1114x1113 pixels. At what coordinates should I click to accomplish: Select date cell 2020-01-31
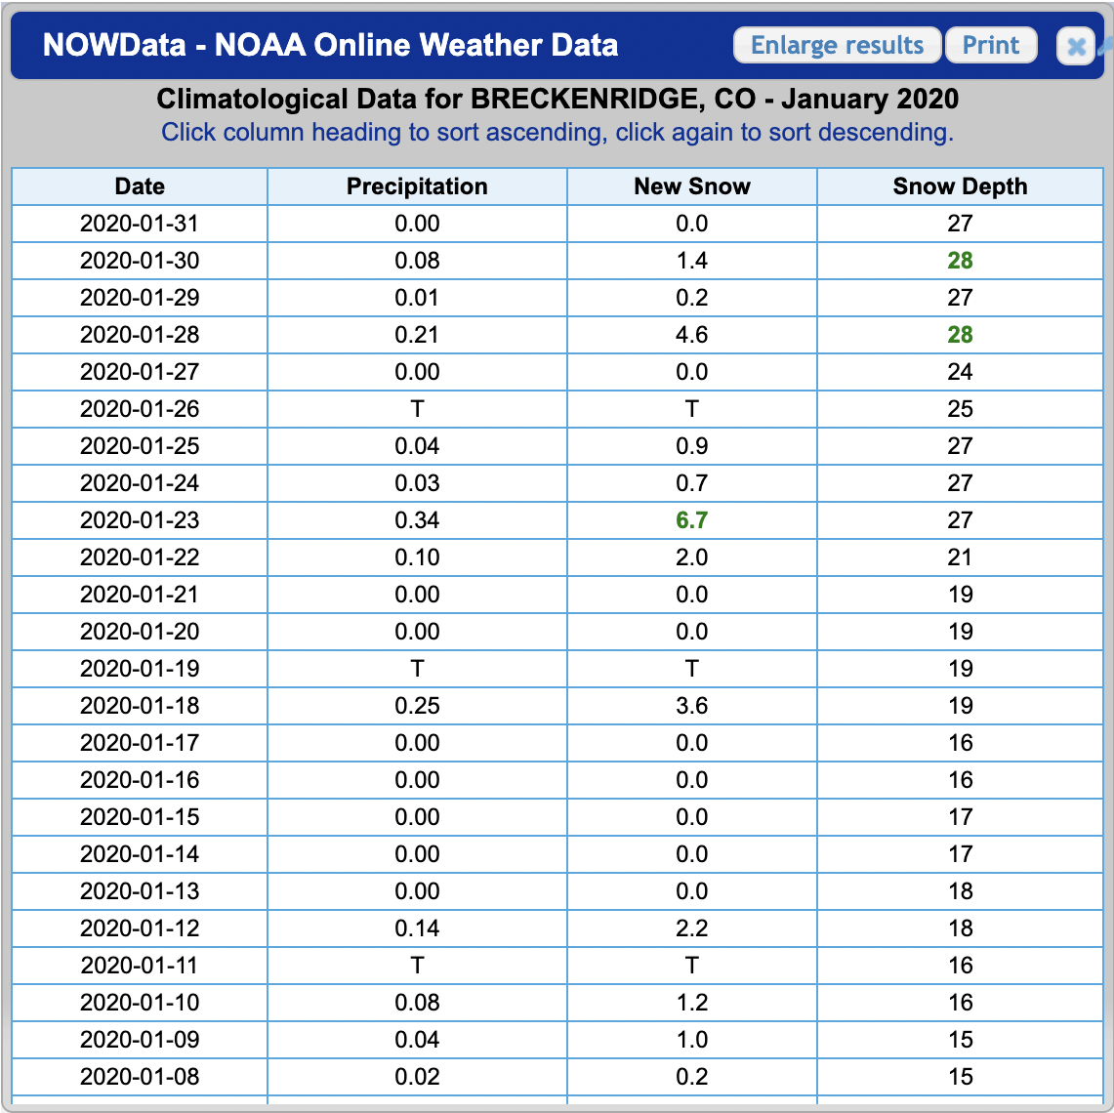click(x=140, y=224)
